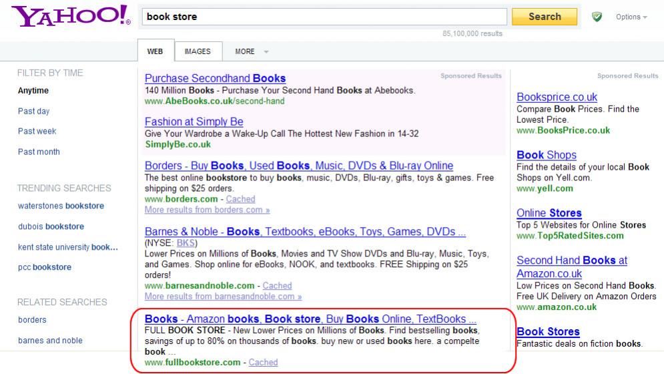The height and width of the screenshot is (374, 664).
Task: Focus the search box containing 'book store'
Action: pyautogui.click(x=324, y=17)
